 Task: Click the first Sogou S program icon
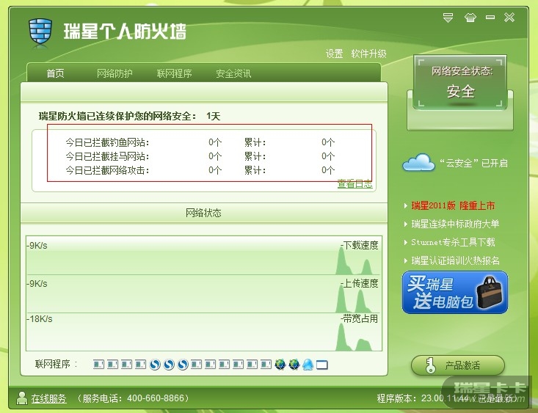pos(155,365)
